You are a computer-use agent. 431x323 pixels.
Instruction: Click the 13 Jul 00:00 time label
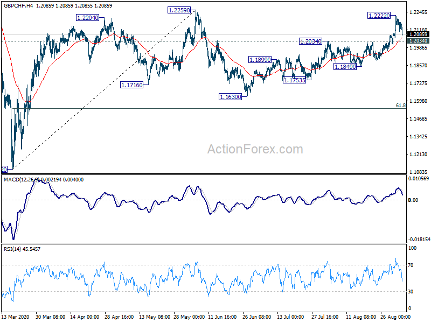pos(290,317)
